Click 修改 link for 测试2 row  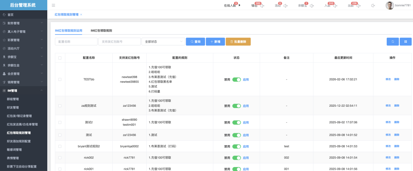click(388, 122)
